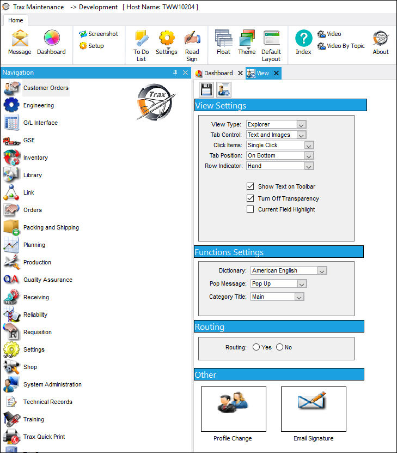The image size is (397, 453).
Task: Enable Current Field Highlight
Action: tap(250, 209)
